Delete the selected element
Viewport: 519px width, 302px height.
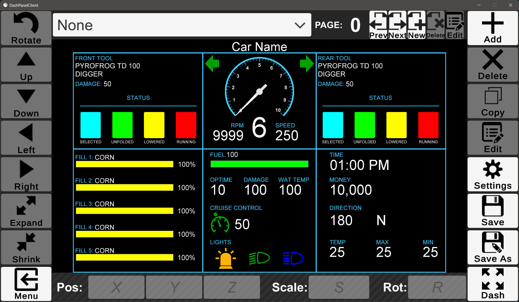click(493, 65)
